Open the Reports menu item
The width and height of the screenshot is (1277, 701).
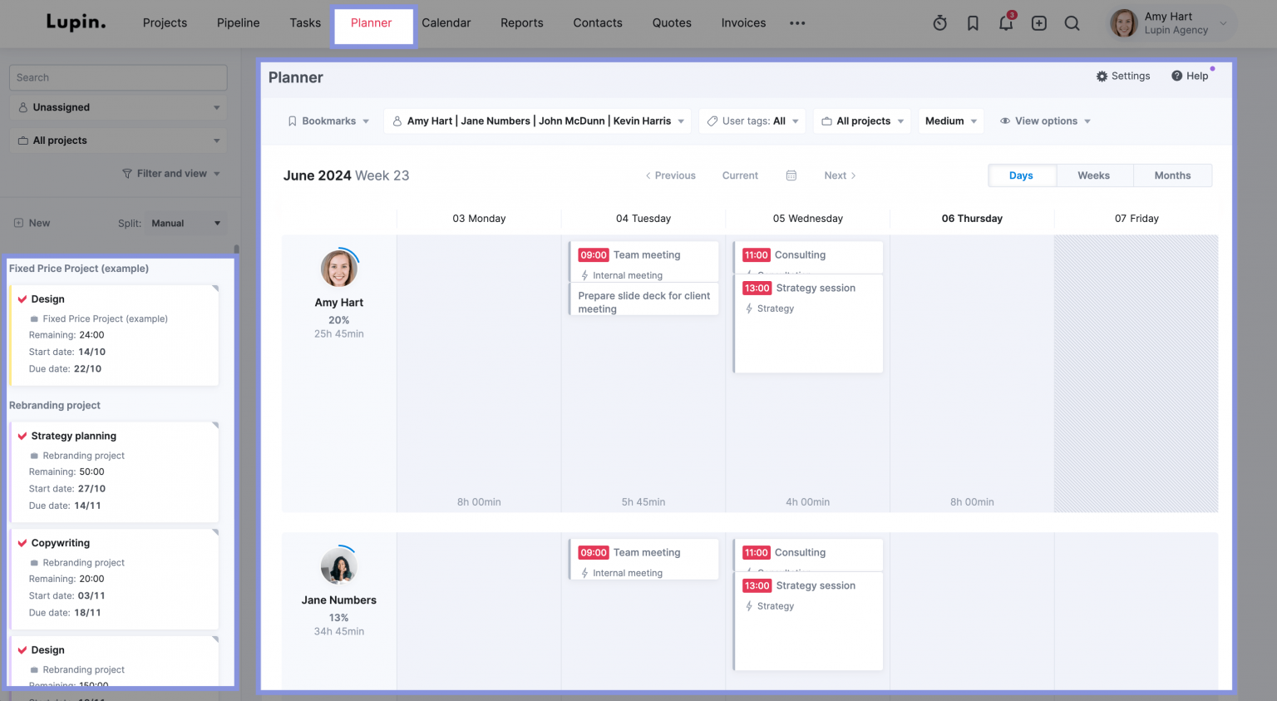(521, 22)
